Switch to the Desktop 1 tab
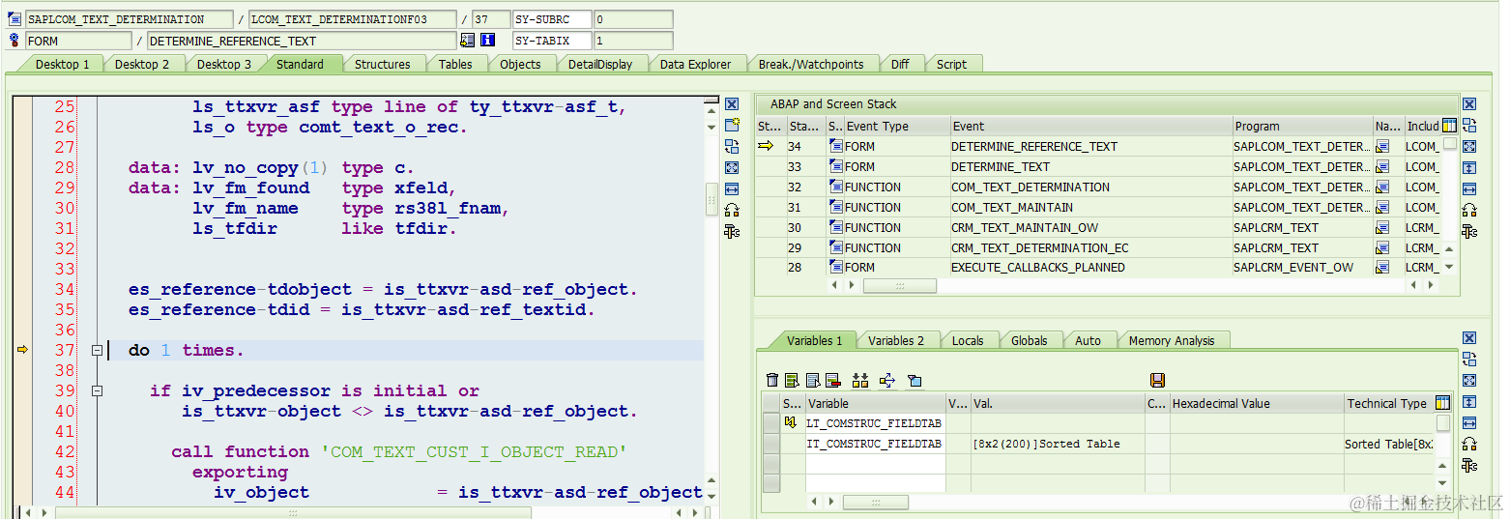Viewport: 1510px width, 519px height. point(62,65)
